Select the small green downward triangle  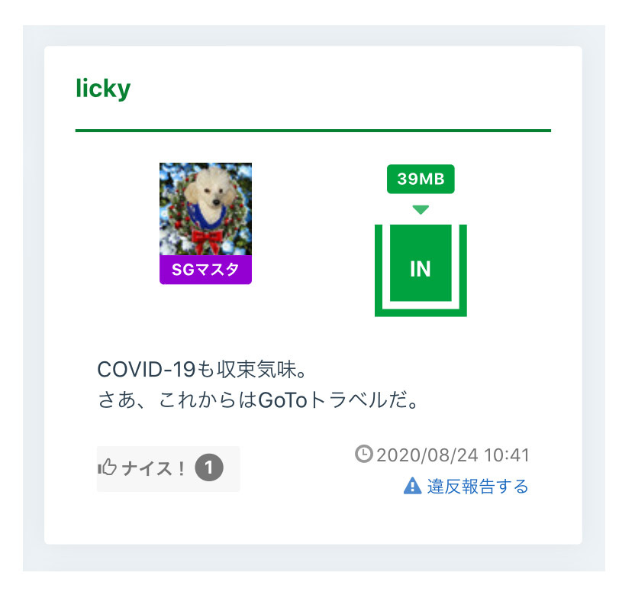point(421,209)
